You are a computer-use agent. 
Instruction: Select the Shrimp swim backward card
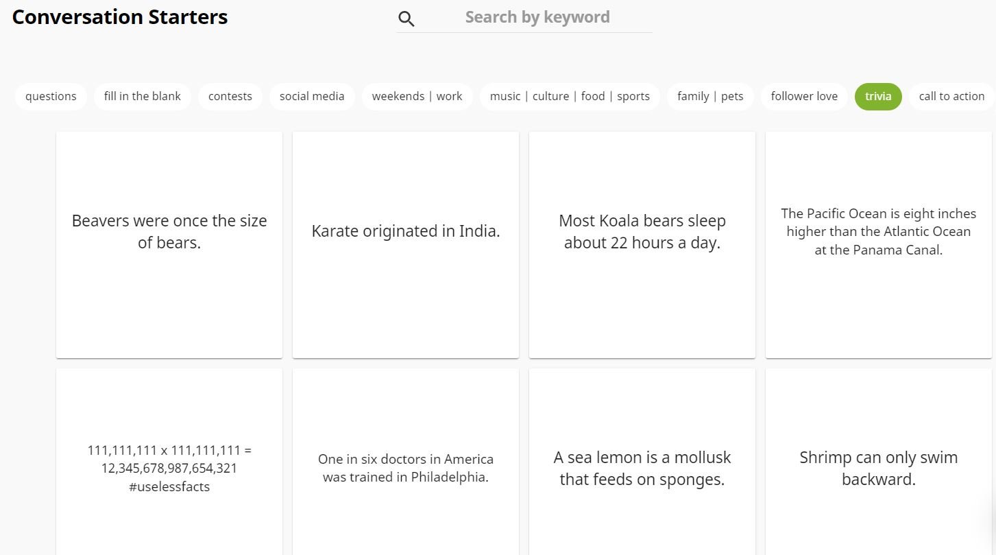(x=878, y=468)
